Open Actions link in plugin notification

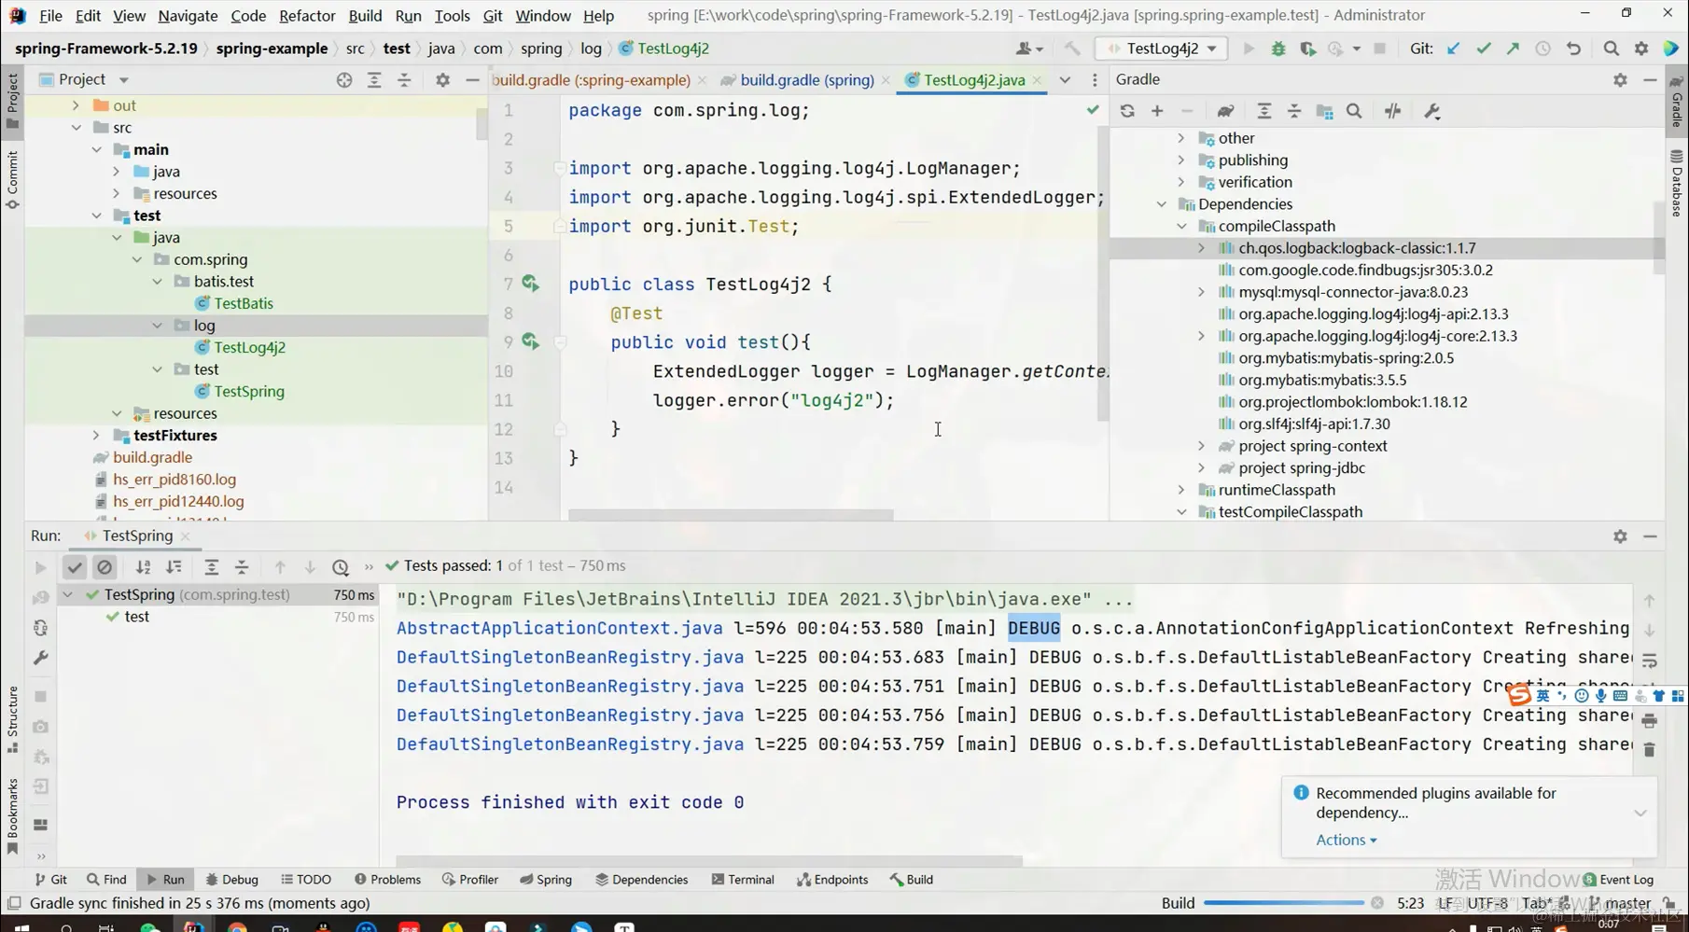(1346, 840)
